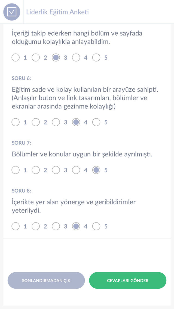
Task: Select rating 5 for page-tracking question
Action: pos(96,58)
